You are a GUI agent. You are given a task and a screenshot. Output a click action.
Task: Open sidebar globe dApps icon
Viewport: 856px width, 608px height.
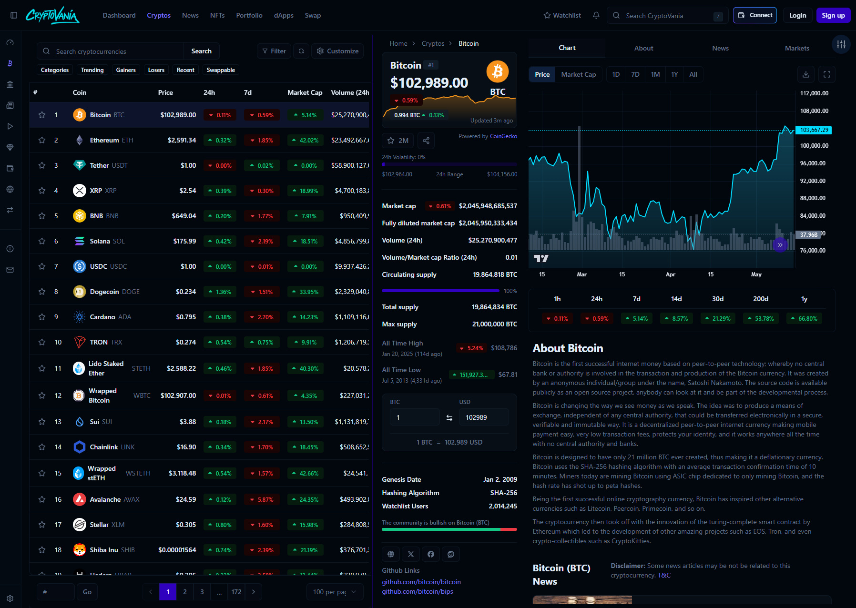[x=10, y=189]
